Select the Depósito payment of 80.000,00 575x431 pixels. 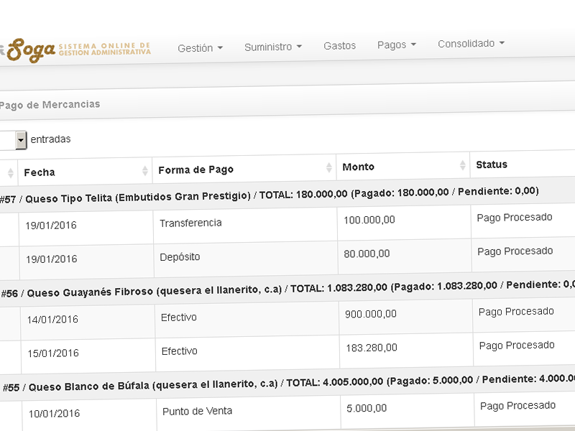pos(180,256)
